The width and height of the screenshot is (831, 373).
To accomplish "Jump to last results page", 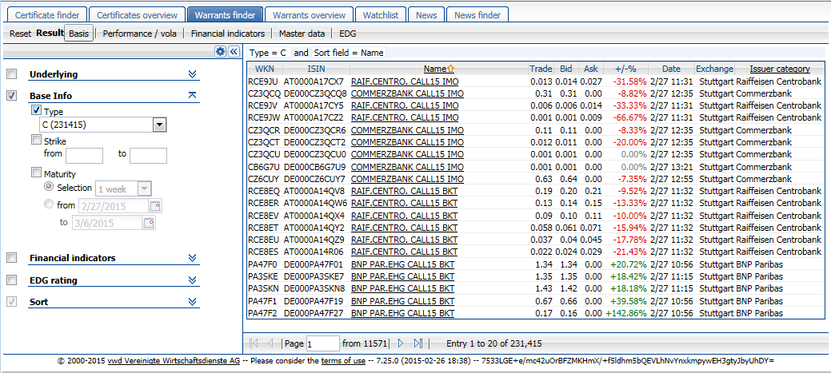I will coord(417,343).
